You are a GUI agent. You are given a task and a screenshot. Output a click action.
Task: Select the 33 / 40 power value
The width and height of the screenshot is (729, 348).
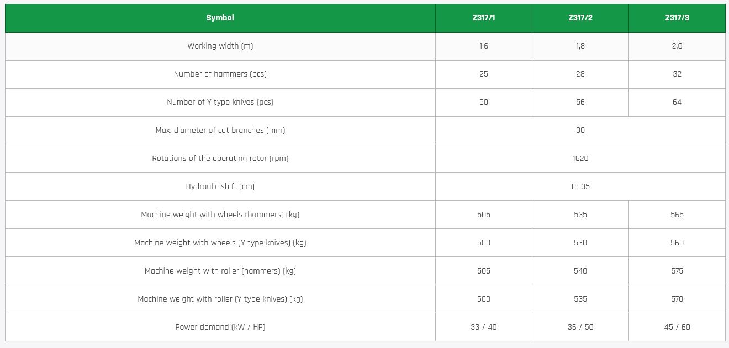tap(483, 327)
